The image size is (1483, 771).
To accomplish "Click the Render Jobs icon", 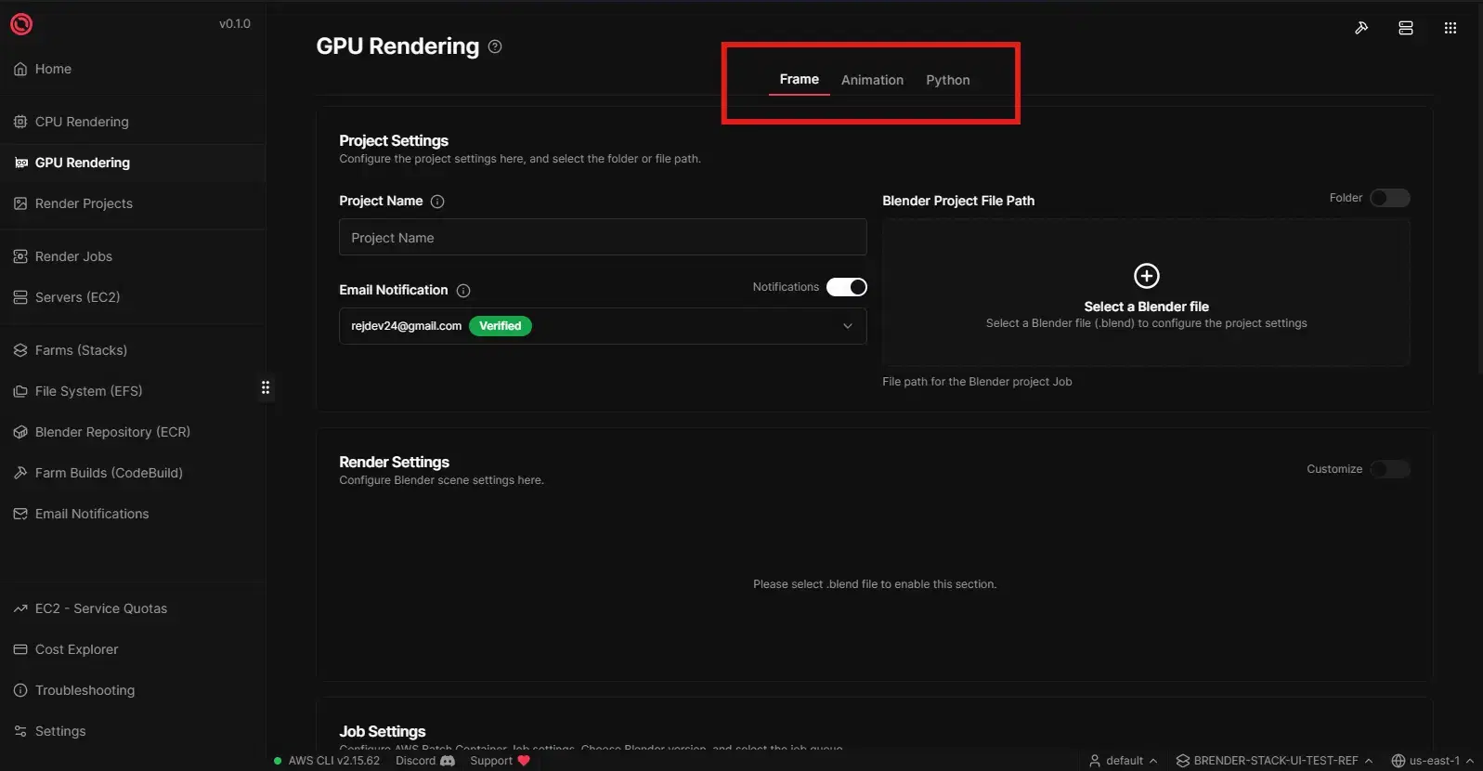I will click(x=20, y=256).
